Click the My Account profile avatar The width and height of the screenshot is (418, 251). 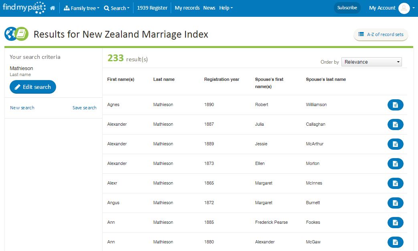pos(404,8)
